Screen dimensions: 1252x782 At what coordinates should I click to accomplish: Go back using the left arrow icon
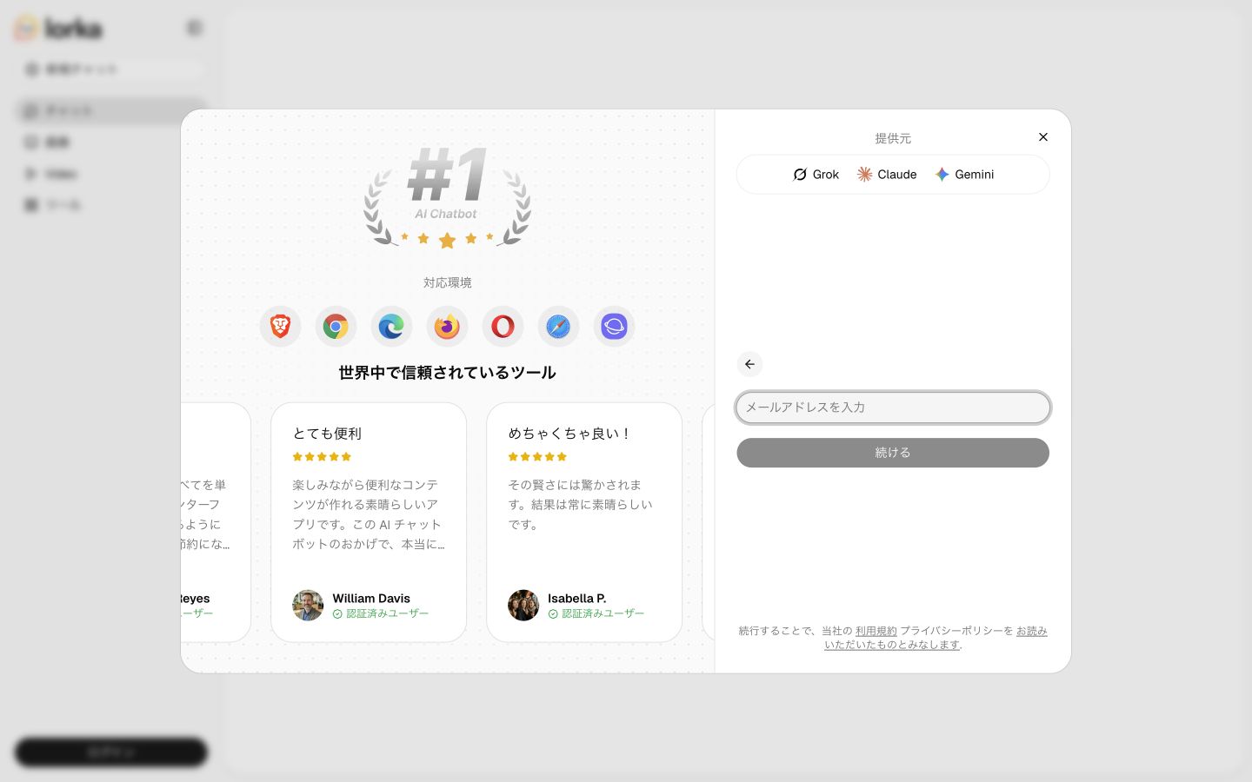pyautogui.click(x=749, y=364)
